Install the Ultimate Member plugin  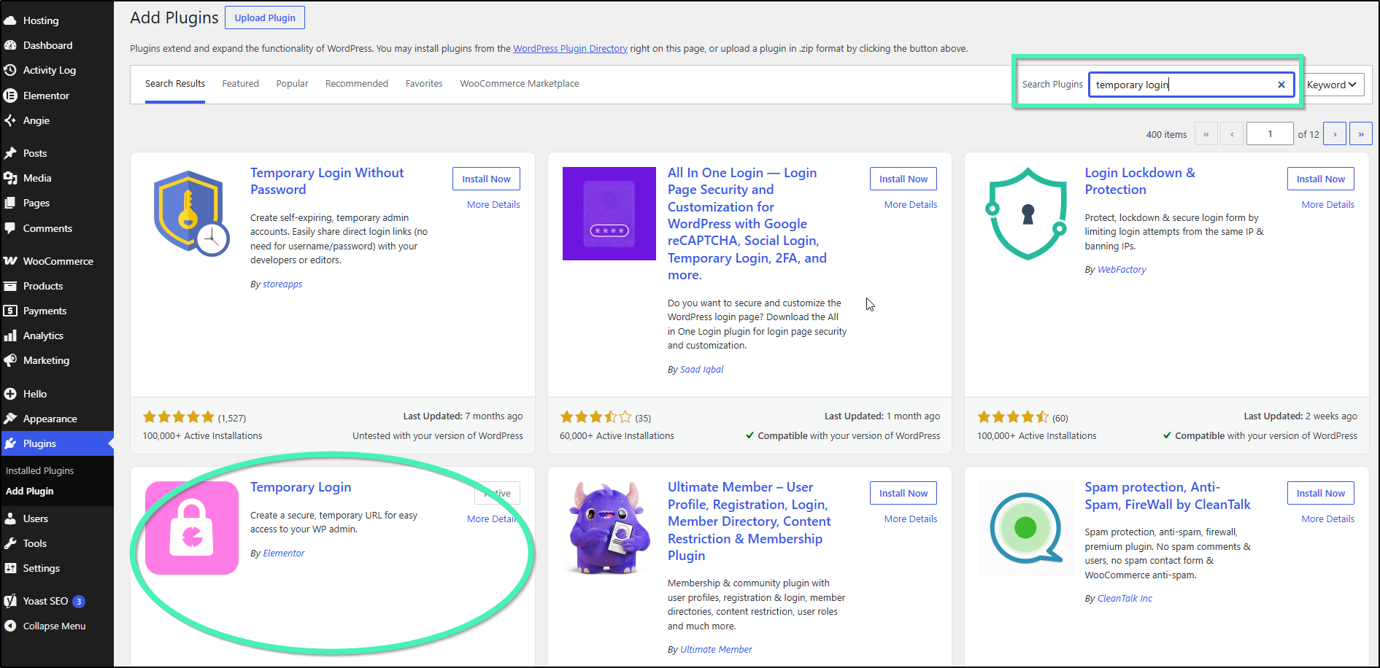903,493
